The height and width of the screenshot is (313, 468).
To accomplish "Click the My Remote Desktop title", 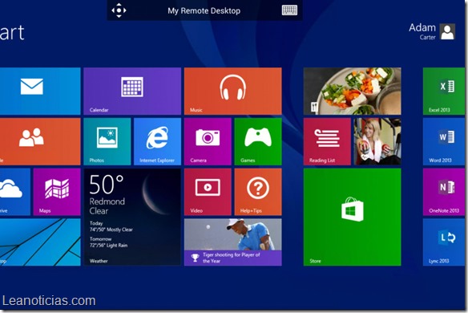I will (204, 10).
